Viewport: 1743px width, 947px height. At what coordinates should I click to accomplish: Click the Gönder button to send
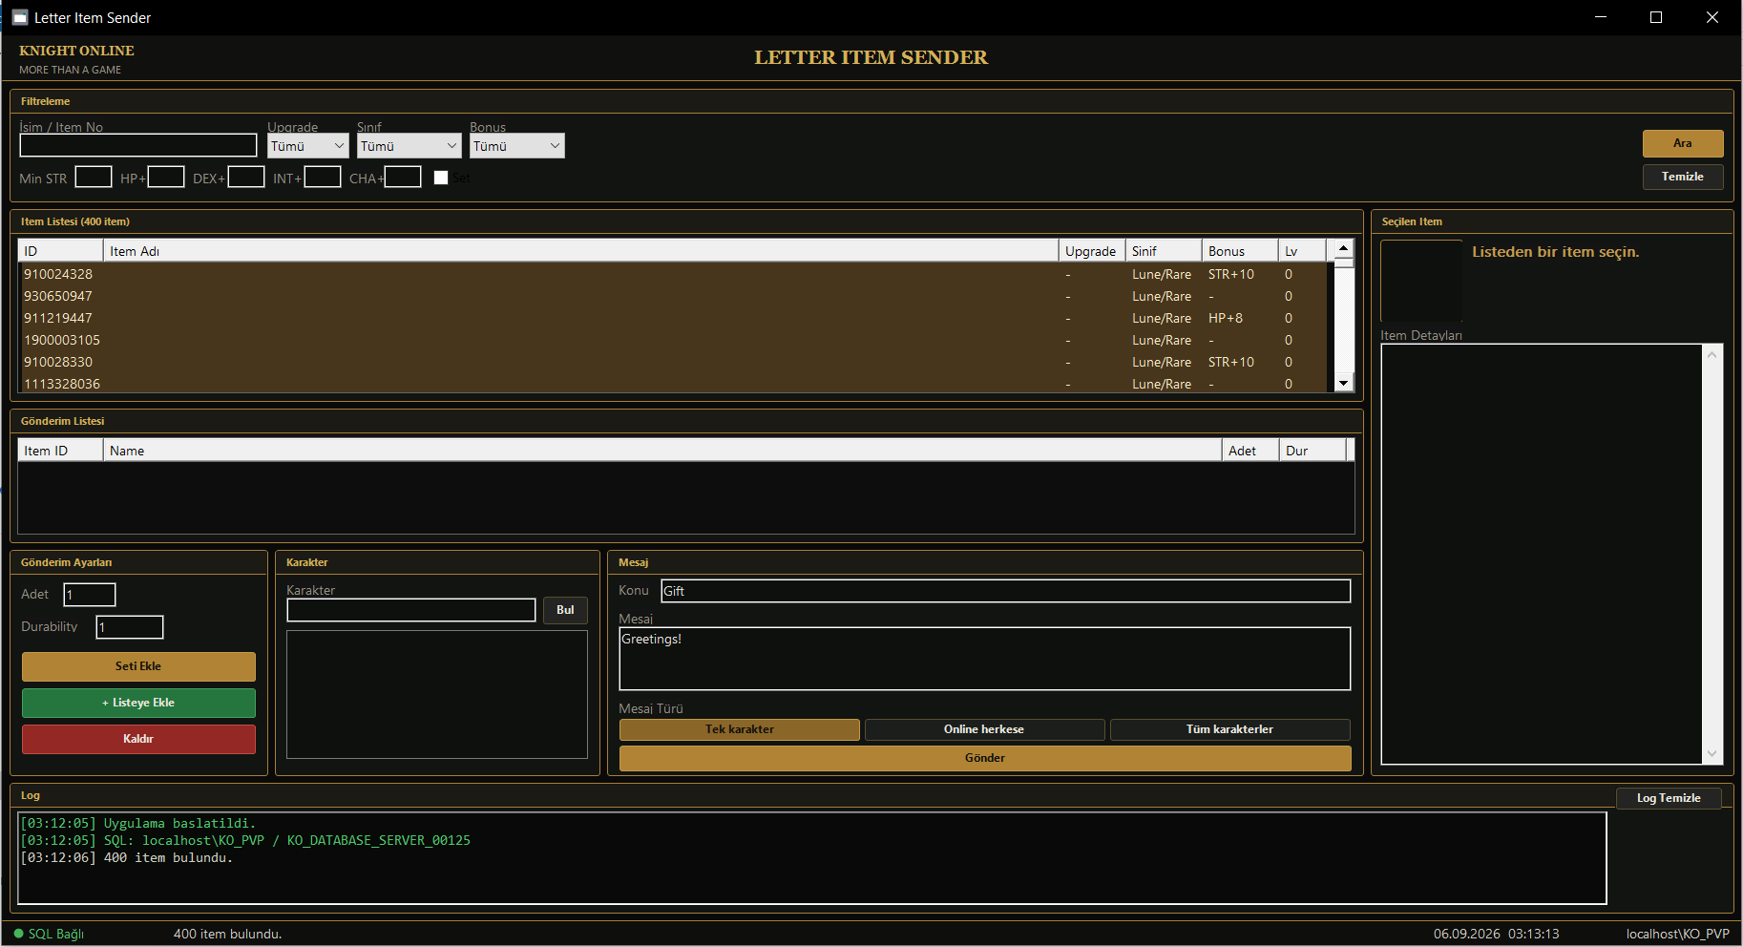click(x=985, y=758)
